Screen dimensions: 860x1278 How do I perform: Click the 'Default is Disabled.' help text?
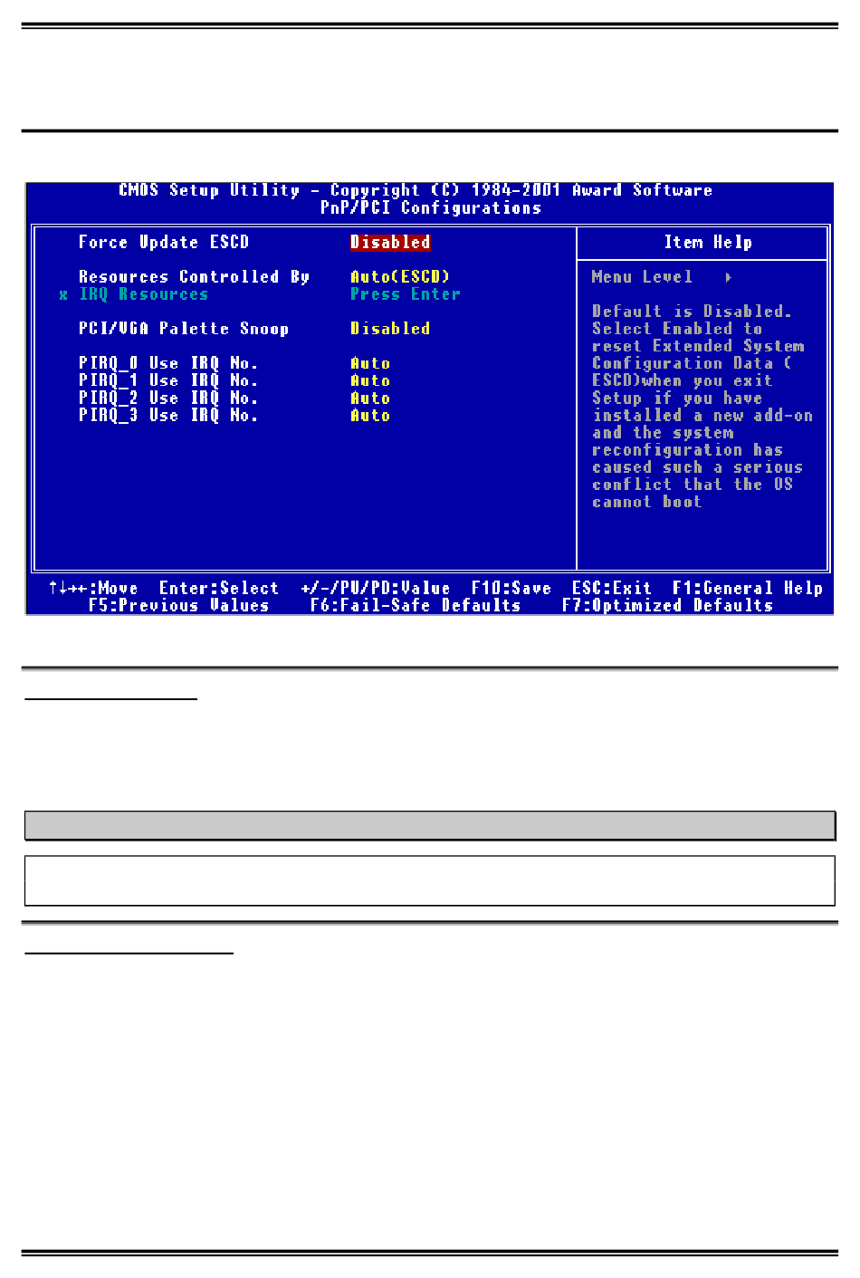[x=693, y=312]
